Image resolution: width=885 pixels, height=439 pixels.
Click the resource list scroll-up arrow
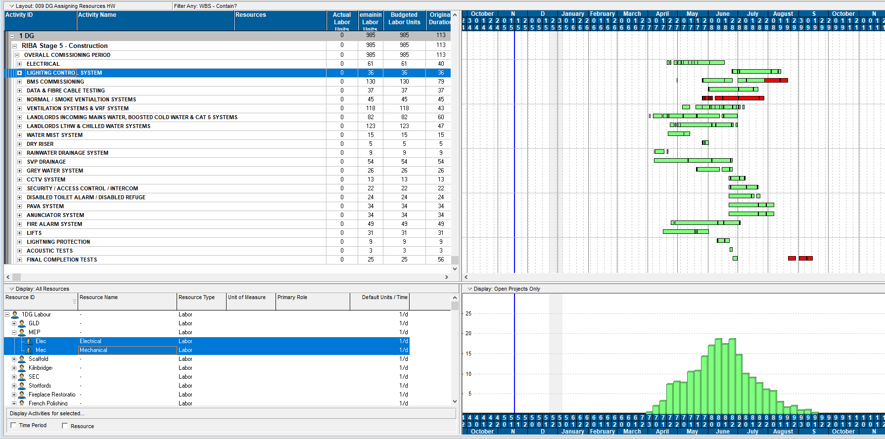[x=455, y=298]
